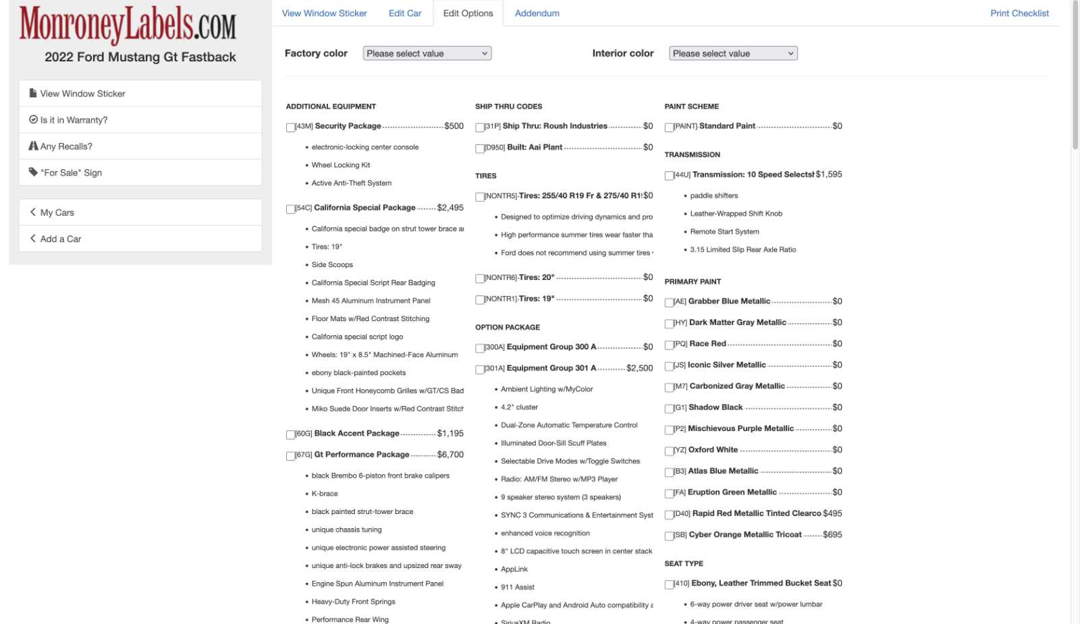Enable the Security Package checkbox
Screen dimensions: 1080x624
click(290, 127)
